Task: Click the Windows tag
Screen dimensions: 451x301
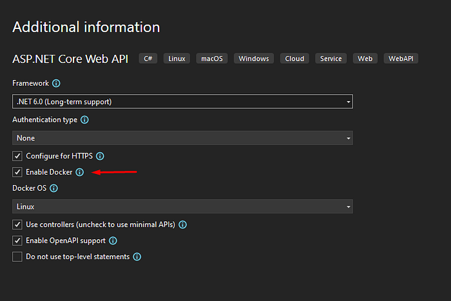Action: (254, 59)
